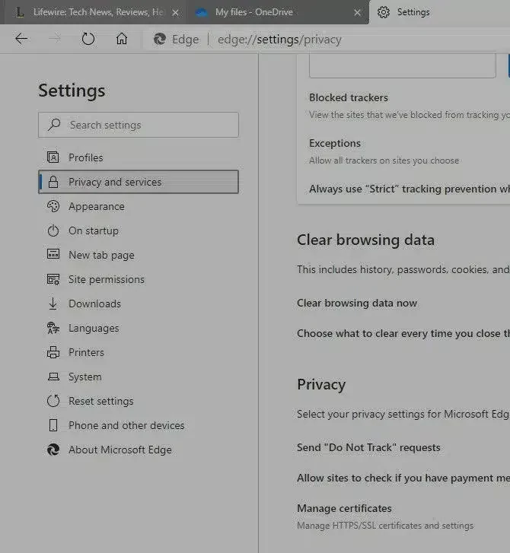Click the Printers icon
The height and width of the screenshot is (553, 510).
[x=53, y=352]
